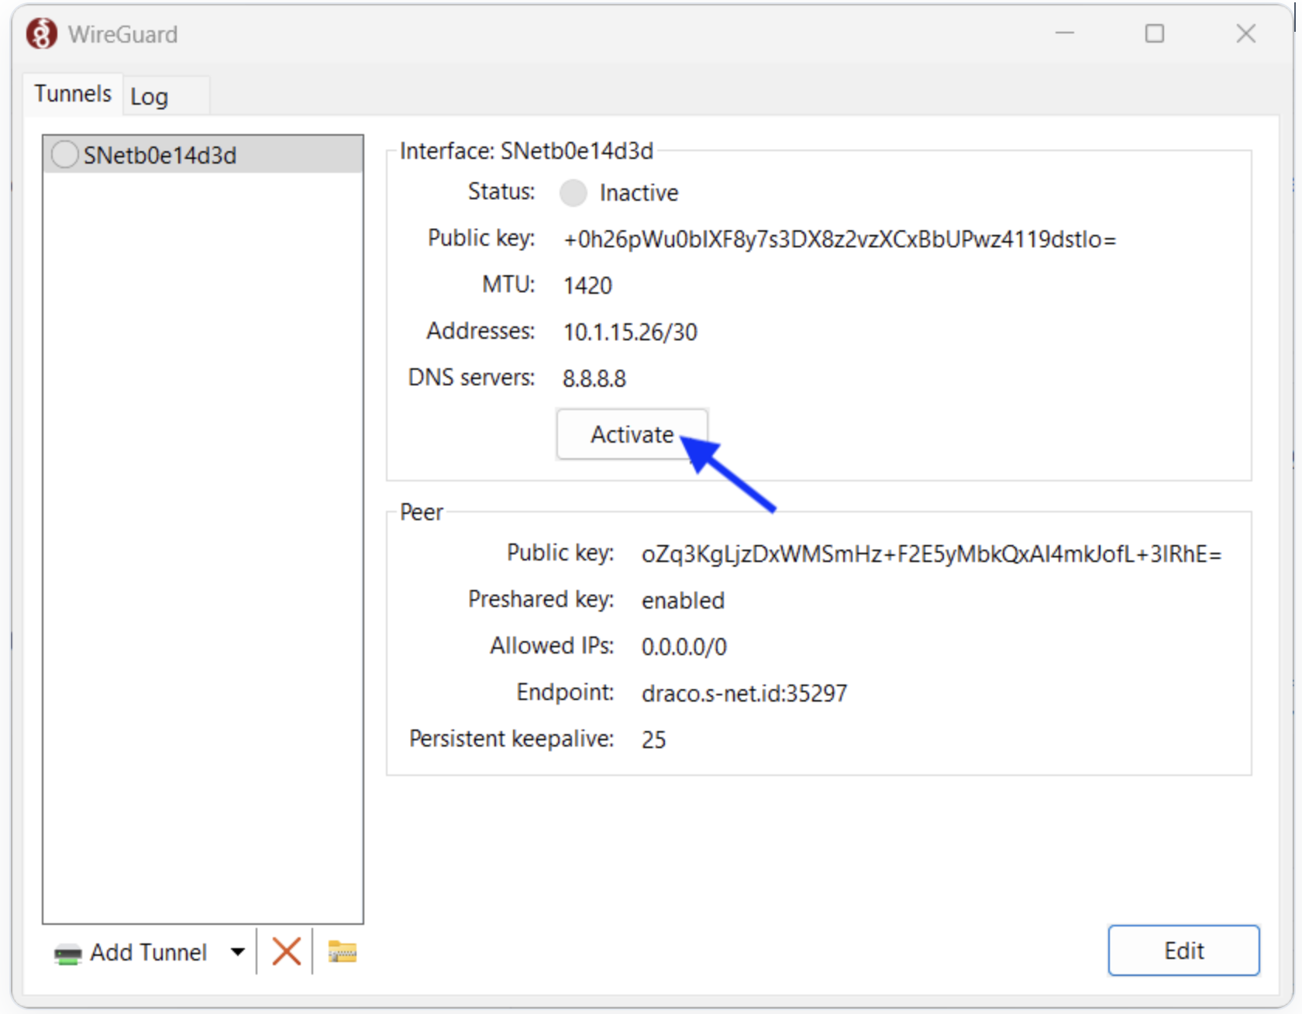Click the DNS server value 8.8.8.8

pyautogui.click(x=594, y=378)
